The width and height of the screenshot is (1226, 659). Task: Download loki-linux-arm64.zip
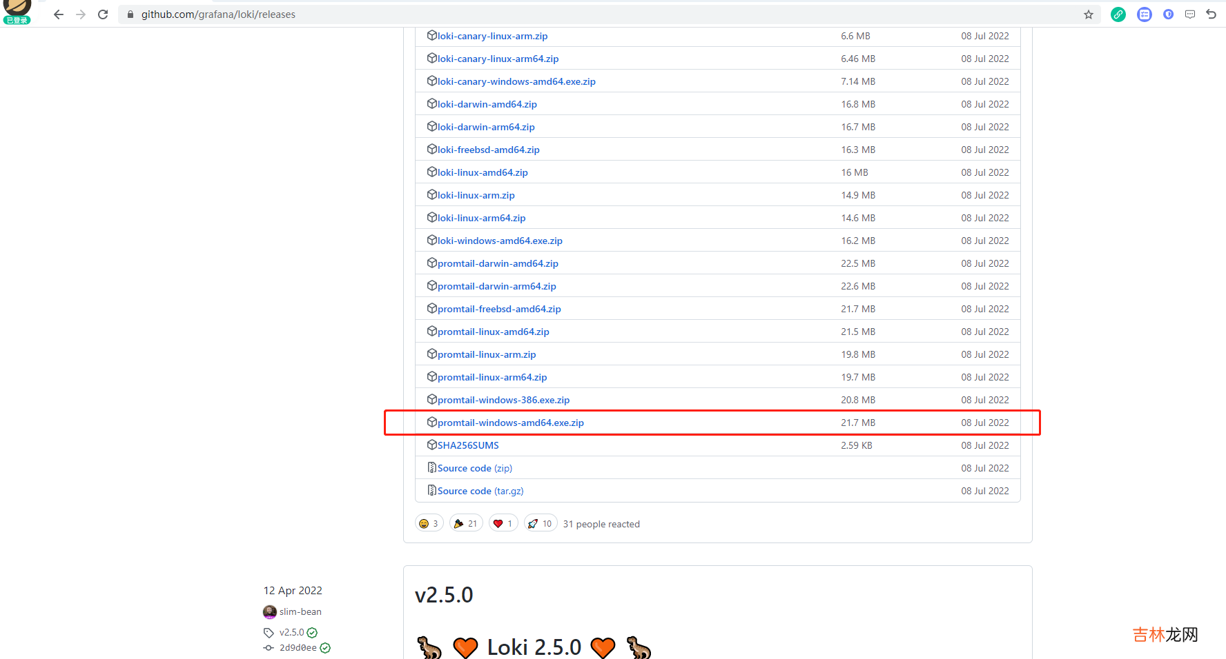481,218
